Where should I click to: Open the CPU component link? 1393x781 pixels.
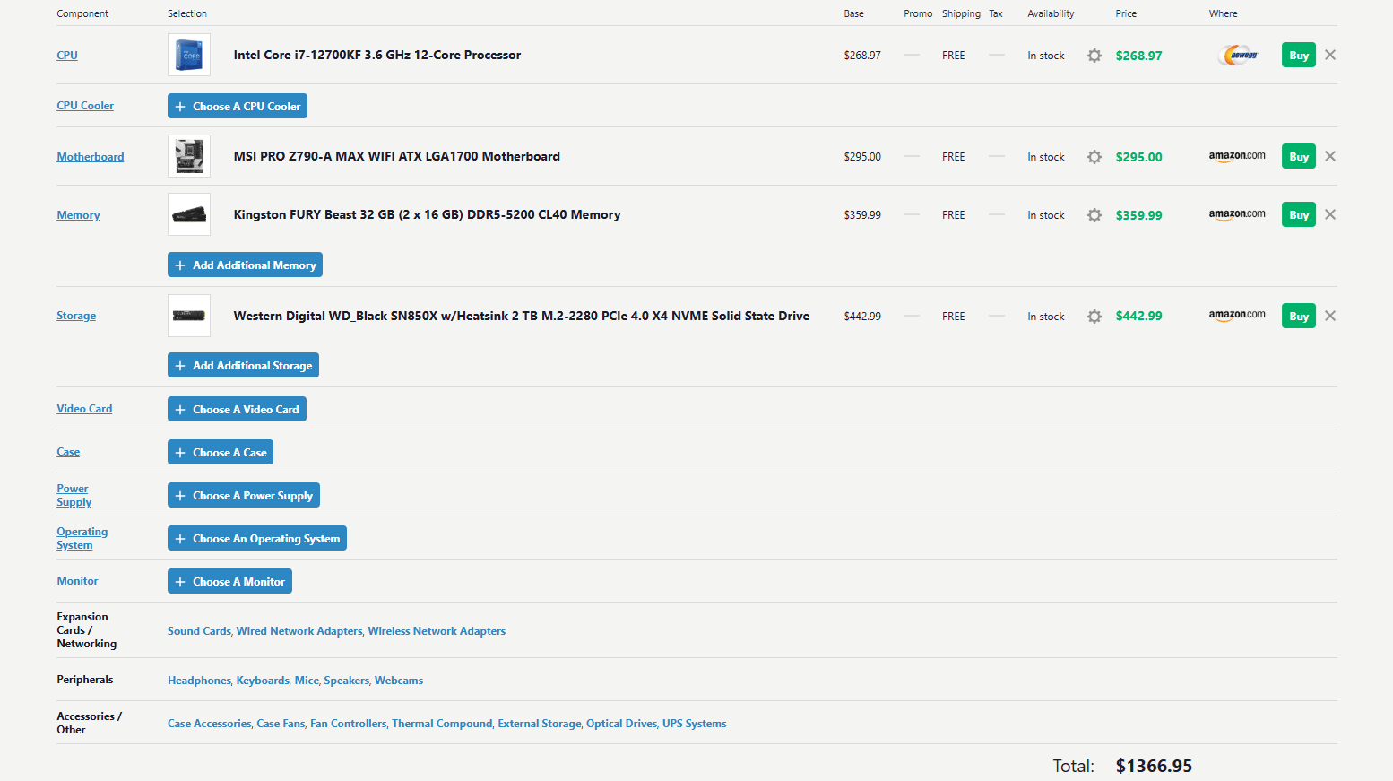point(67,56)
